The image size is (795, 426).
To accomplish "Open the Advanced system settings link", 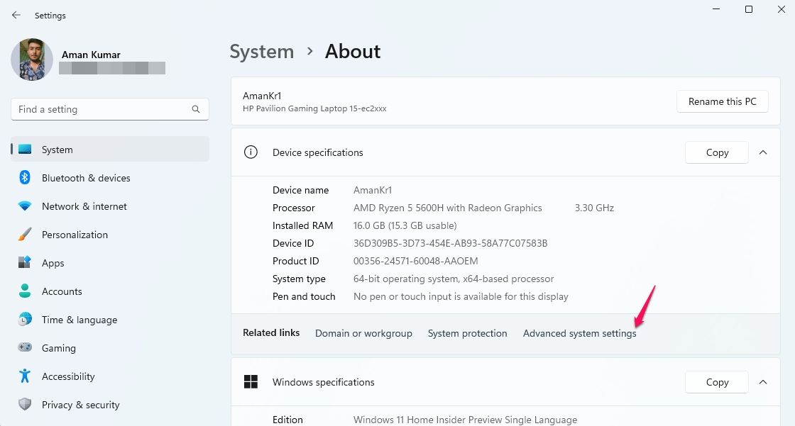I will pos(579,333).
